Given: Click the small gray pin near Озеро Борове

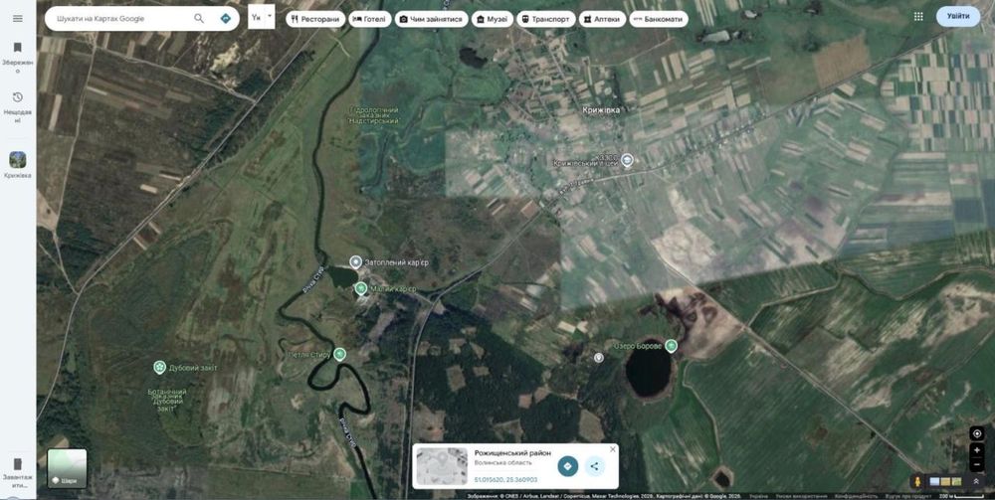Looking at the screenshot, I should [598, 358].
